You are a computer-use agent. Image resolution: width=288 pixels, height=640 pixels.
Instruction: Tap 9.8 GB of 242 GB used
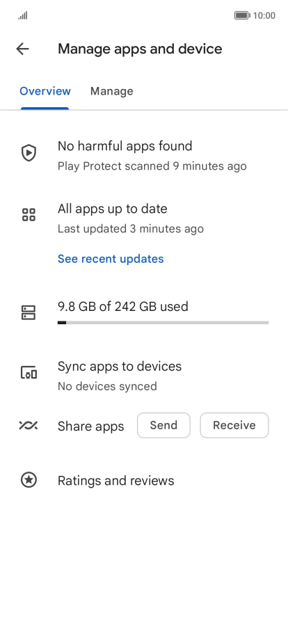[x=123, y=307]
